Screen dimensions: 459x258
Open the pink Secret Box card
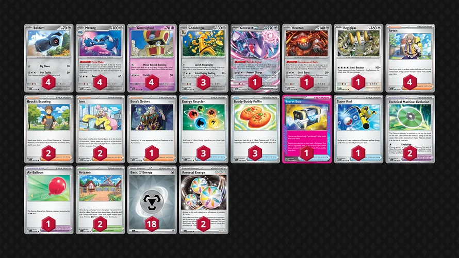tap(307, 129)
